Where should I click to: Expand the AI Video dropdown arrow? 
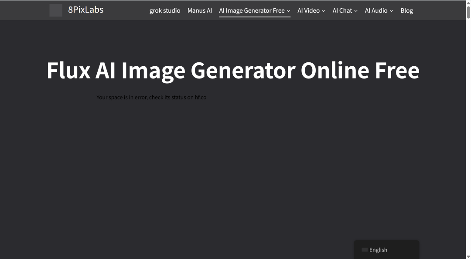tap(323, 11)
